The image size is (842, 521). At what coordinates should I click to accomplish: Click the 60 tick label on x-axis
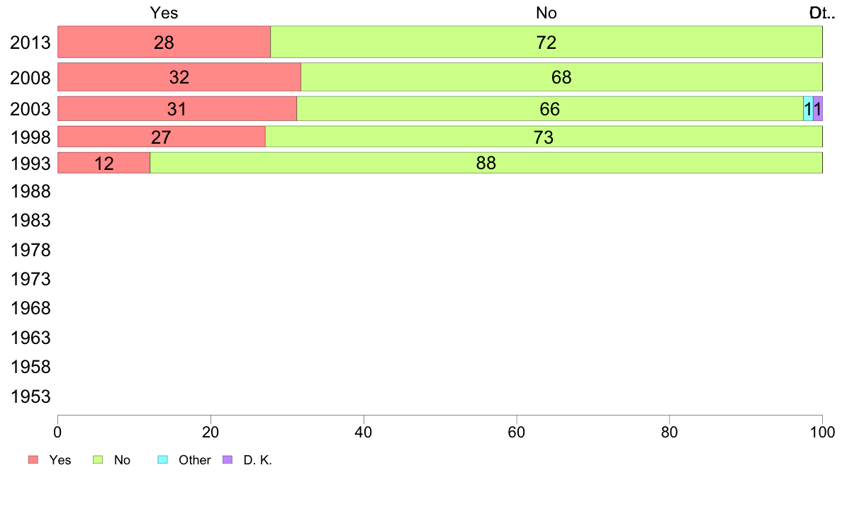pyautogui.click(x=516, y=432)
